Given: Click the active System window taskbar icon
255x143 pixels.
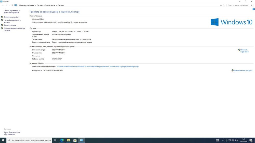Looking at the screenshot, I should (82, 140).
